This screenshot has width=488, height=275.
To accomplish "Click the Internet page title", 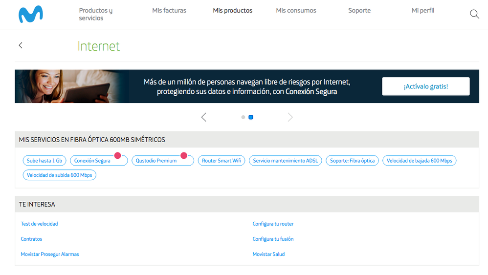I will pyautogui.click(x=99, y=46).
